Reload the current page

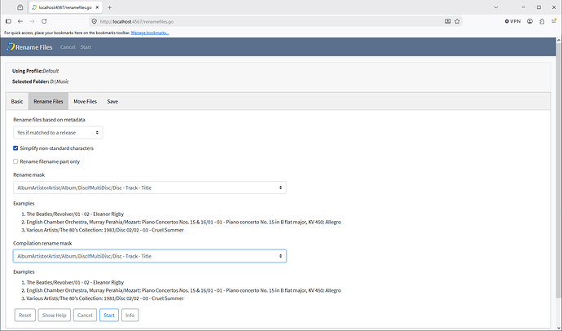coord(44,21)
